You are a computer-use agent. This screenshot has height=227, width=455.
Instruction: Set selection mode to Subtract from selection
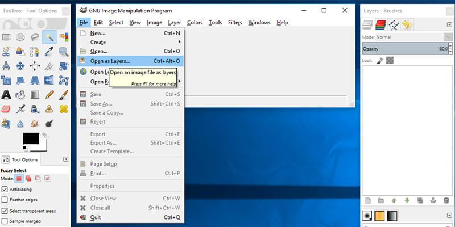[x=38, y=179]
